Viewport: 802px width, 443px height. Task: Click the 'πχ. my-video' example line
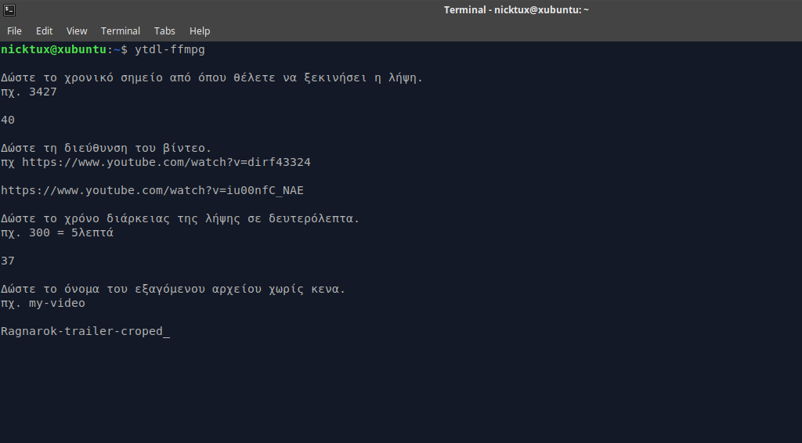43,303
